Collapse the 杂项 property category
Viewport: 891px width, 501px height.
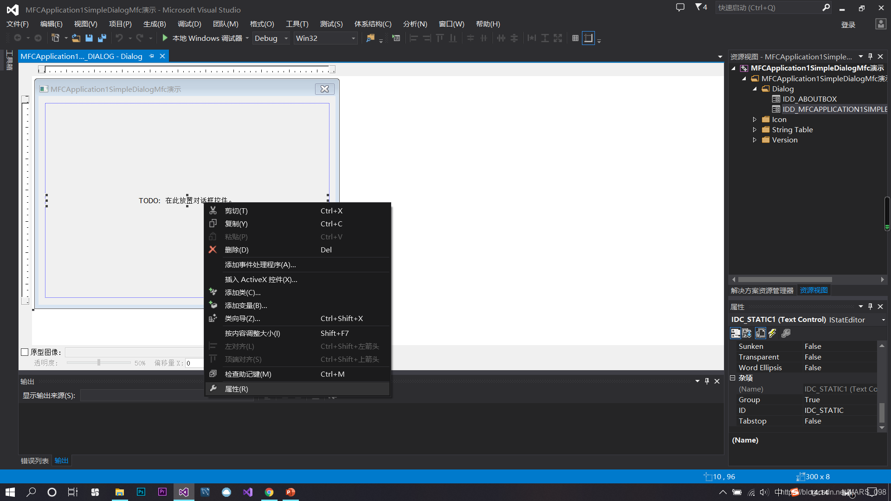(x=733, y=378)
